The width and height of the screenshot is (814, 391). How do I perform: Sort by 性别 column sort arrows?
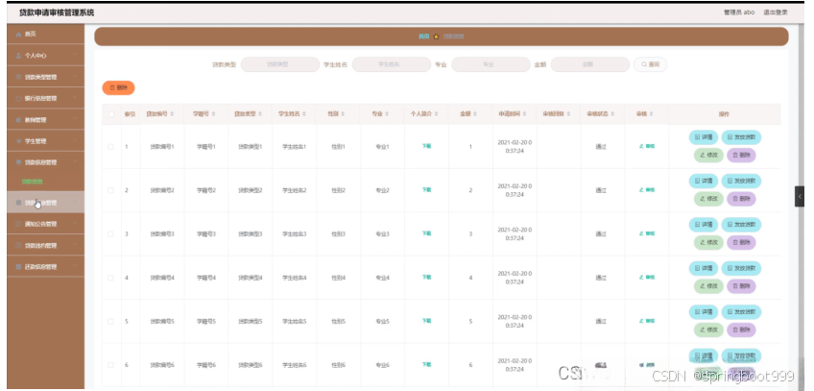pyautogui.click(x=344, y=113)
